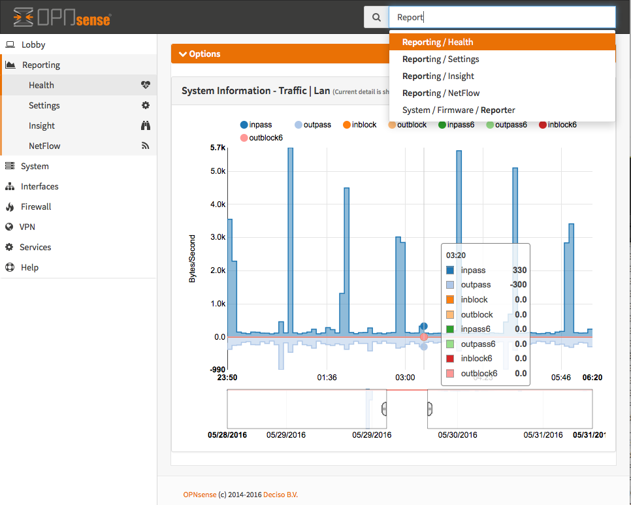Expand the Options panel chevron
Viewport: 631px width, 505px height.
click(x=183, y=54)
